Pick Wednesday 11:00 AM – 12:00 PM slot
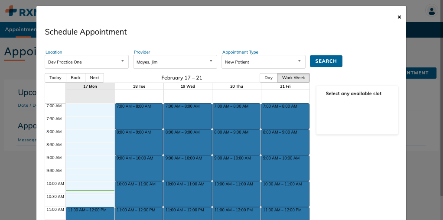 coord(188,214)
